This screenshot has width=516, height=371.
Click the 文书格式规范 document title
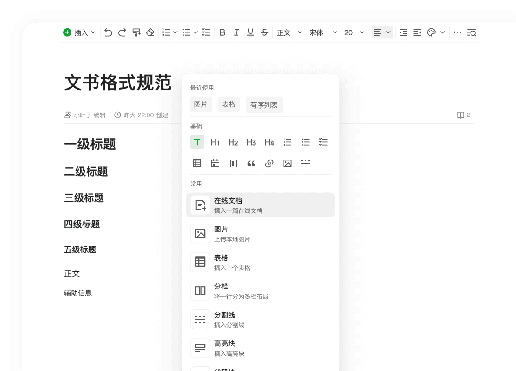(118, 82)
